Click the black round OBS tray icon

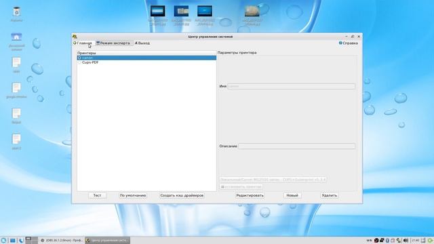pos(376,241)
